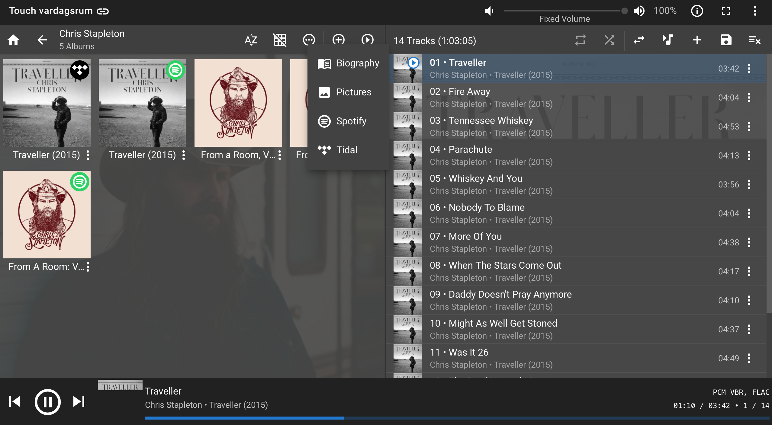Viewport: 772px width, 425px height.
Task: Show player info icon
Action: 697,11
